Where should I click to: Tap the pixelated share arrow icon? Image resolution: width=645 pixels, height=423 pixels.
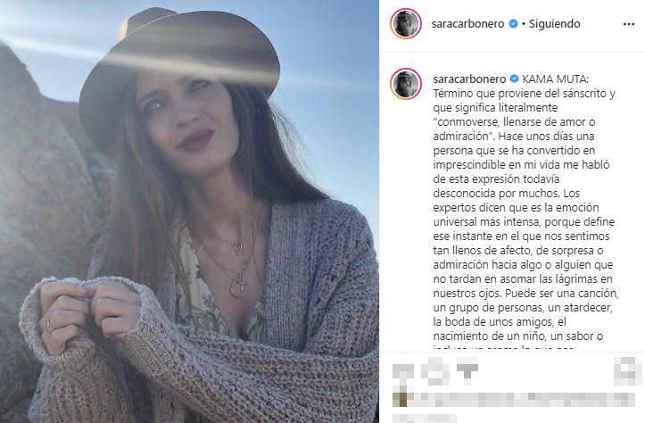tap(467, 370)
